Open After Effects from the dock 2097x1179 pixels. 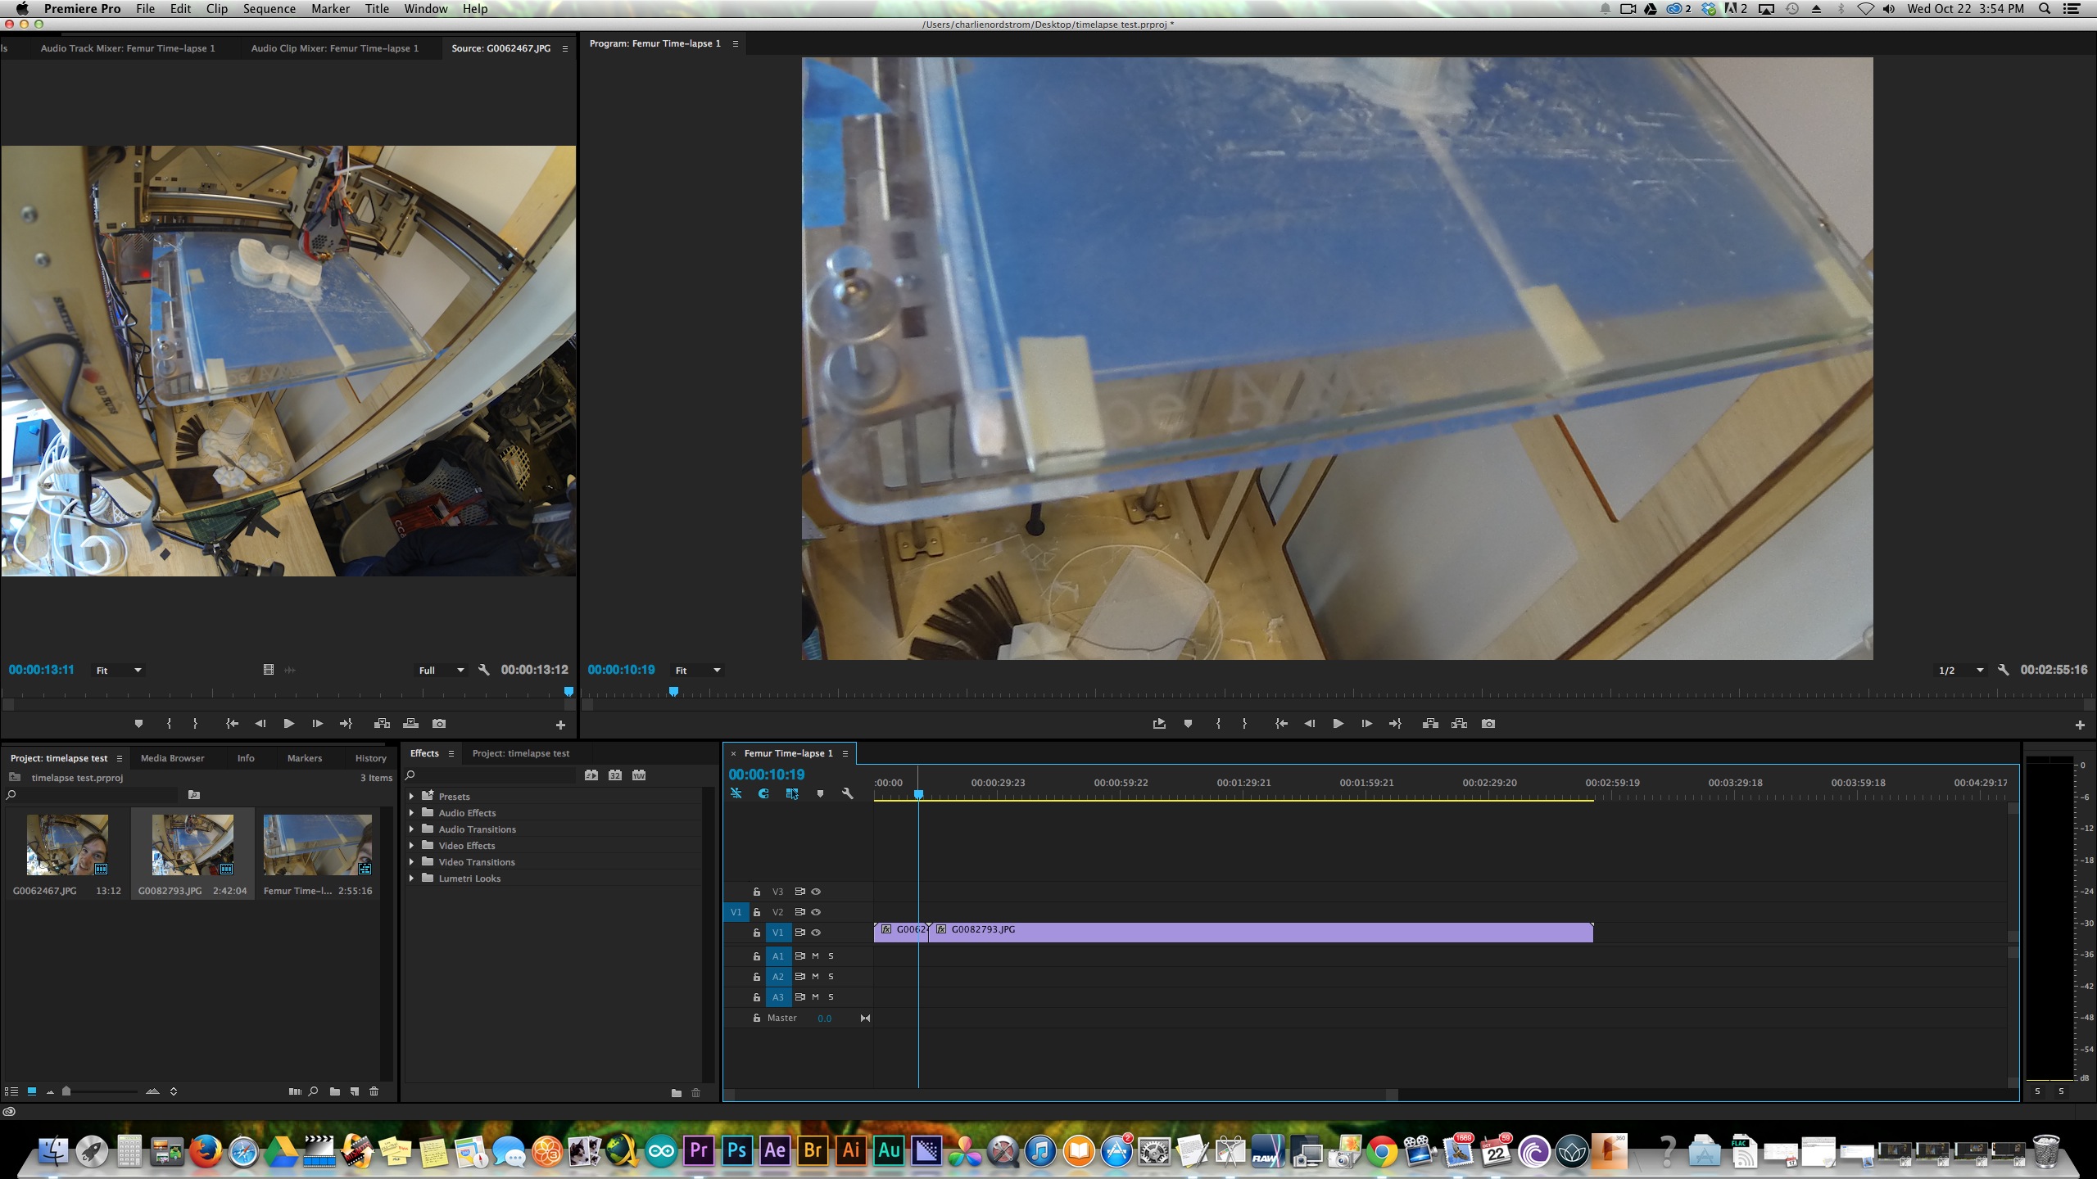[774, 1150]
